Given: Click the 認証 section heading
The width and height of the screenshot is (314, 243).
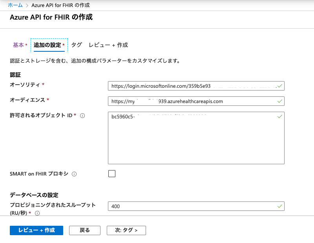Looking at the screenshot, I should [15, 75].
